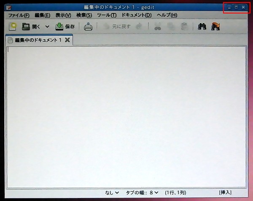
Task: Click inside the empty text editing area
Action: 126,117
